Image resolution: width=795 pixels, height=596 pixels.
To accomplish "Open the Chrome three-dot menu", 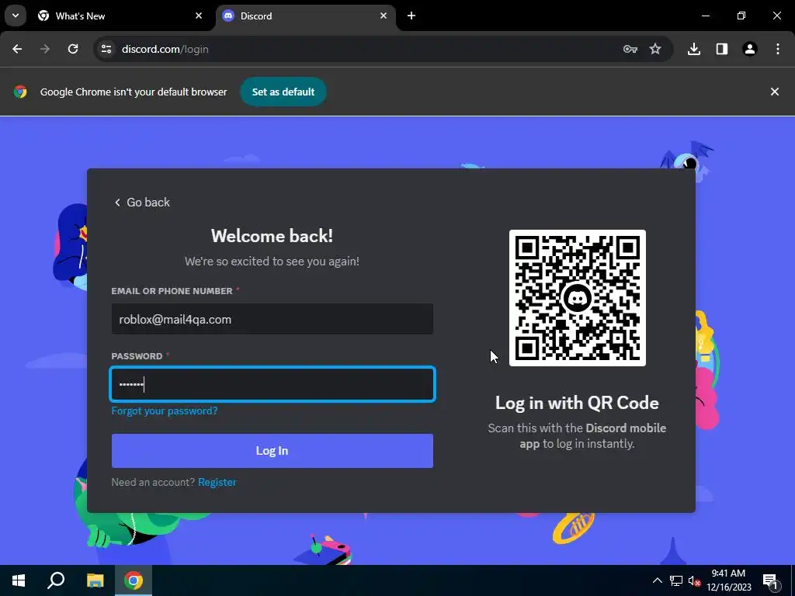I will point(778,49).
